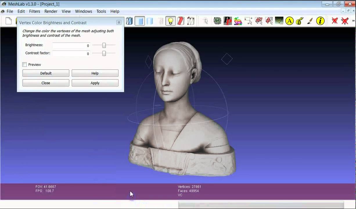Open the green mesh sphere tool
The height and width of the screenshot is (209, 356).
point(217,21)
